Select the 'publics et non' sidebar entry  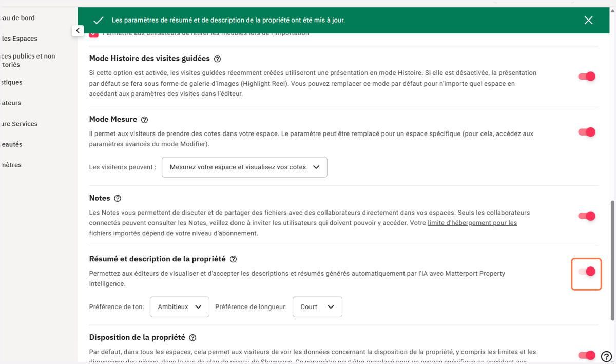28,60
